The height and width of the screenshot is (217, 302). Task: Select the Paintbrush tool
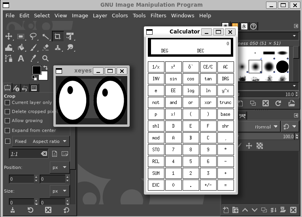[33, 47]
